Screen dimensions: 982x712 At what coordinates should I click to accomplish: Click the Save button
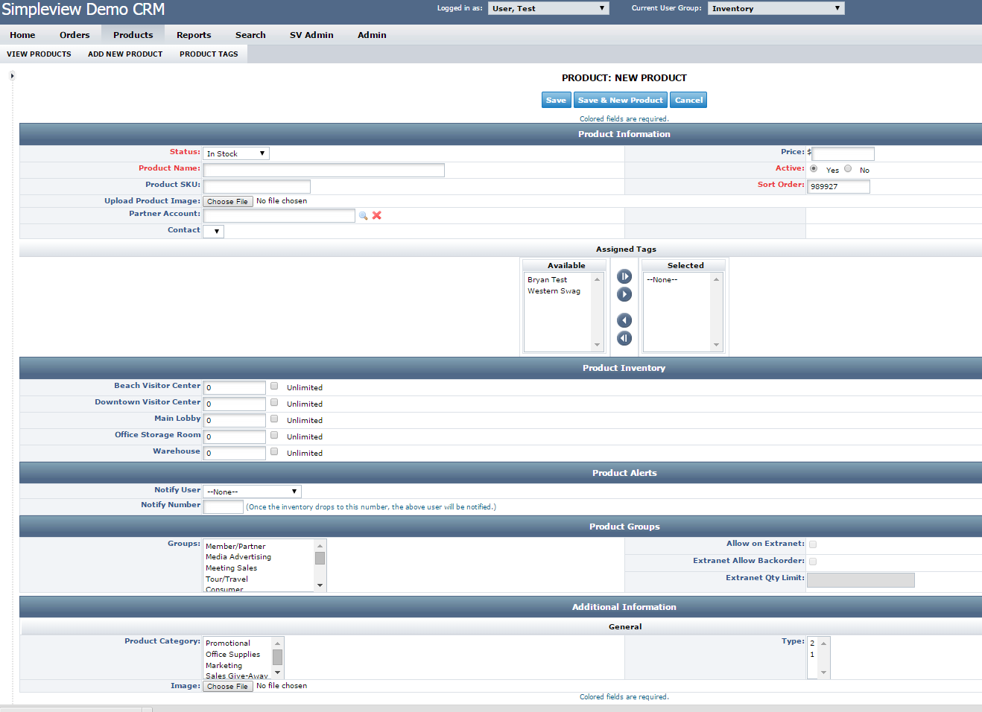coord(556,100)
